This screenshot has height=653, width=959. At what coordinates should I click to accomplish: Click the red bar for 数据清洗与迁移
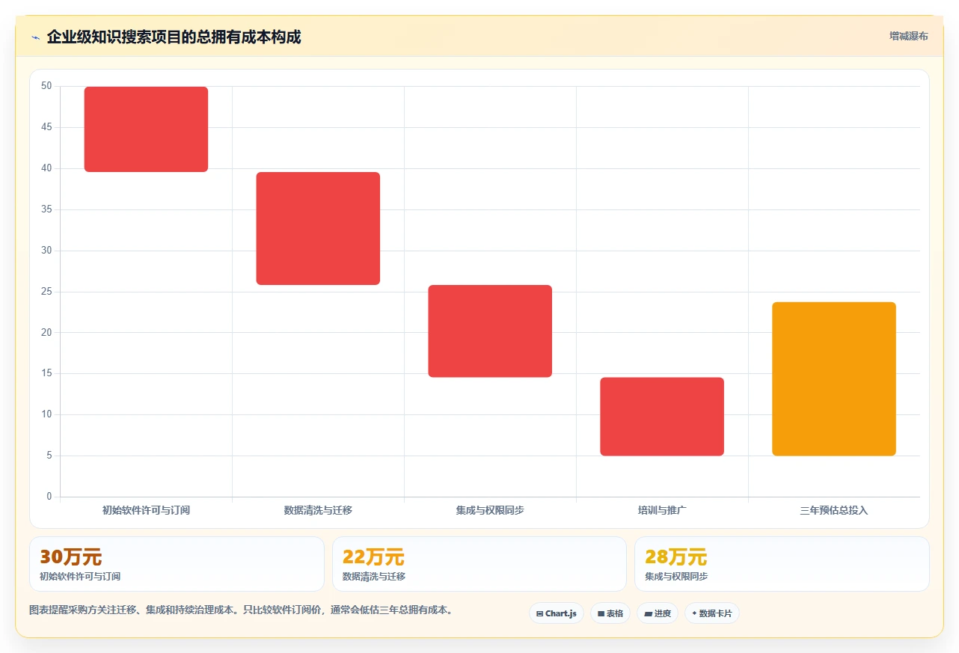[x=318, y=228]
